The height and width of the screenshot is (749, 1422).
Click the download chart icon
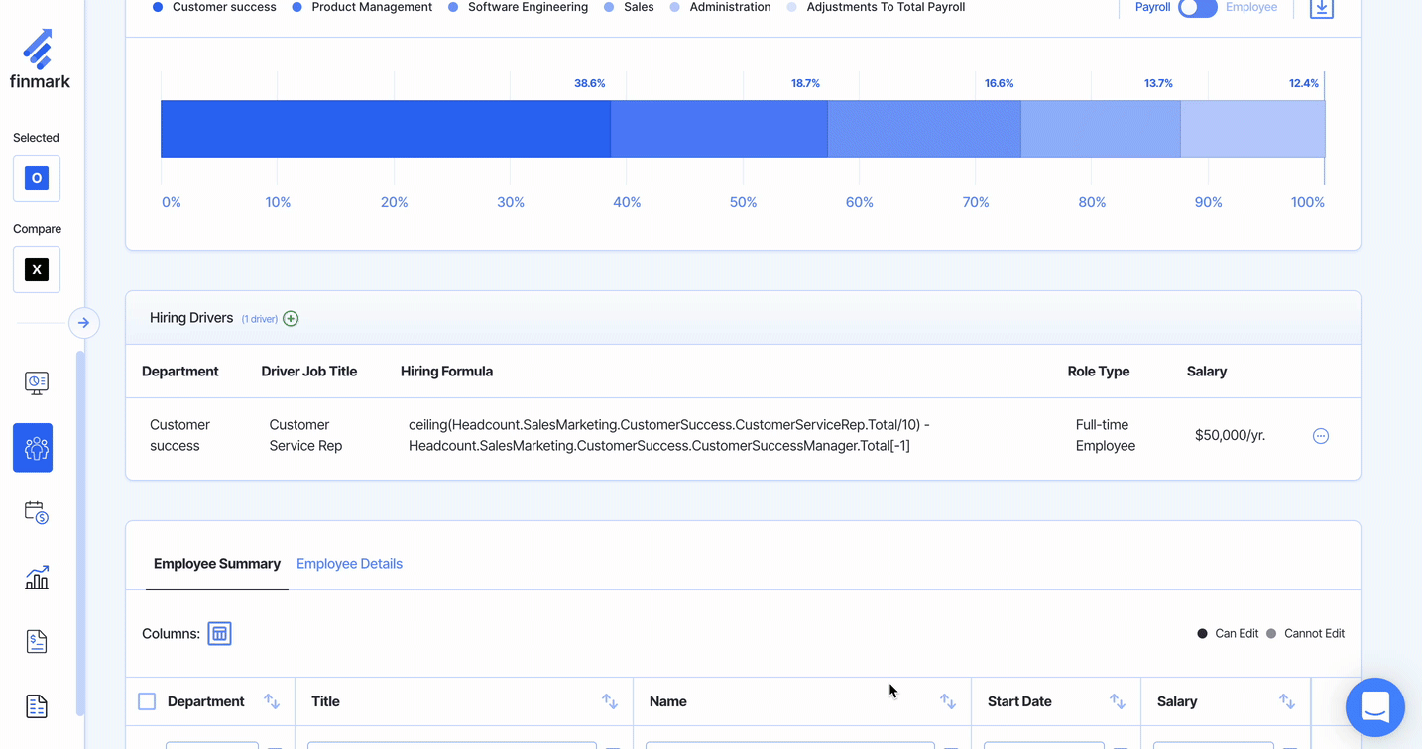[x=1321, y=8]
